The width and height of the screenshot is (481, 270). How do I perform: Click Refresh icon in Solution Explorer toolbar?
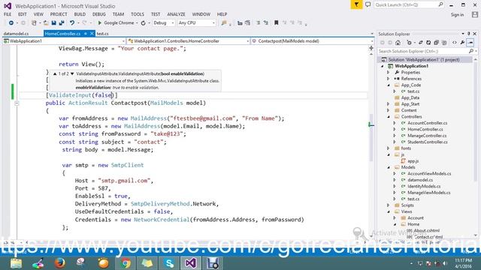(x=428, y=43)
